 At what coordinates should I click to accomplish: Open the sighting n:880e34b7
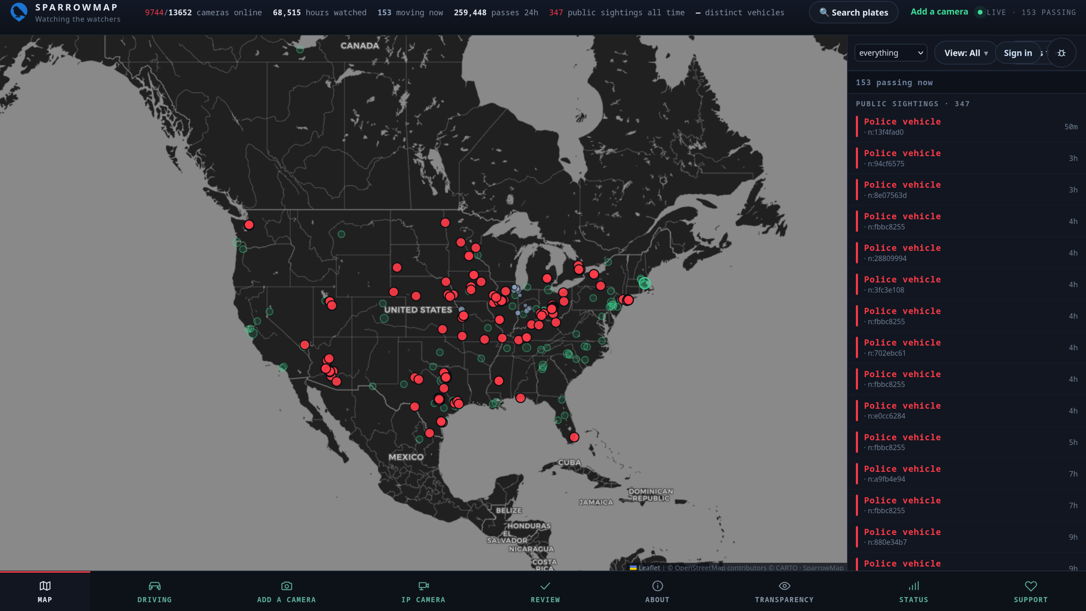pyautogui.click(x=967, y=537)
